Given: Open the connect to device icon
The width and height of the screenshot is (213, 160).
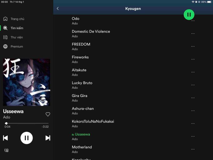Looking at the screenshot, I should click(6, 150).
